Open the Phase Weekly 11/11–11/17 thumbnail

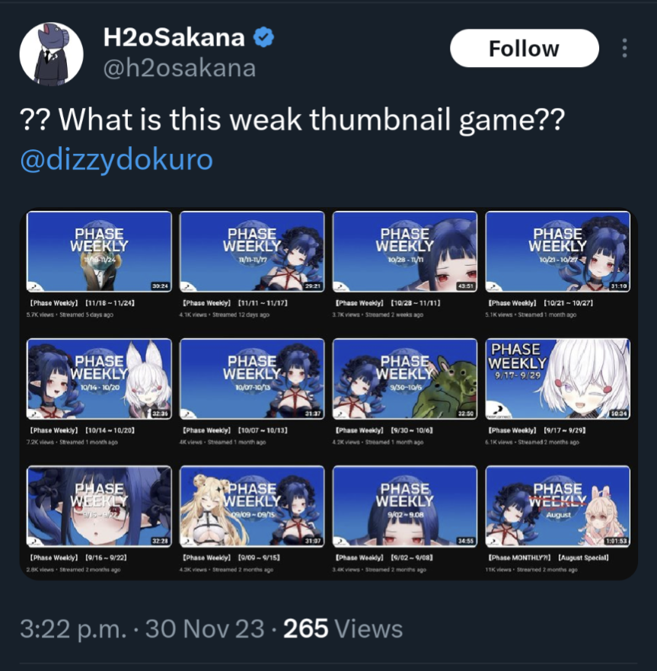[x=252, y=251]
